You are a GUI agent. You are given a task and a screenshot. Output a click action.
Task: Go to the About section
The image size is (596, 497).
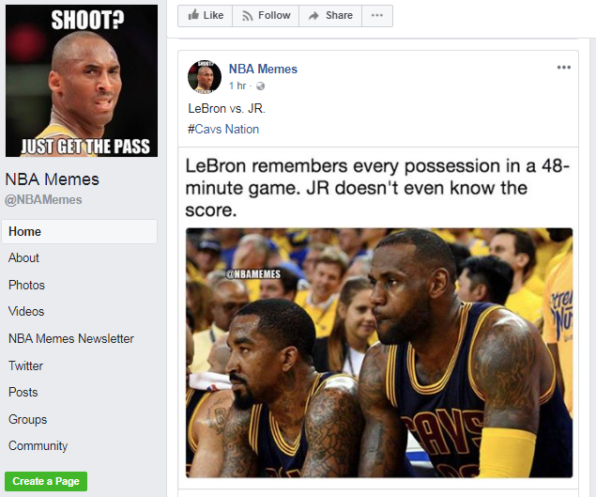click(23, 257)
